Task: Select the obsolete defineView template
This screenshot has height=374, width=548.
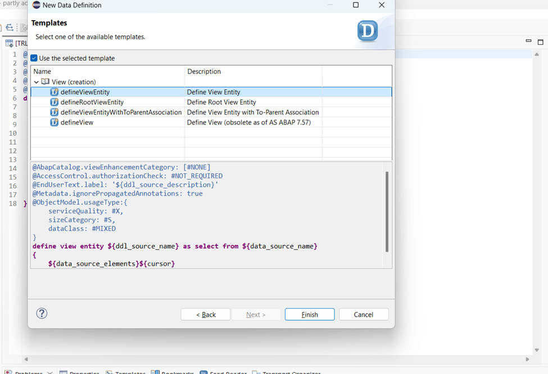Action: 77,122
